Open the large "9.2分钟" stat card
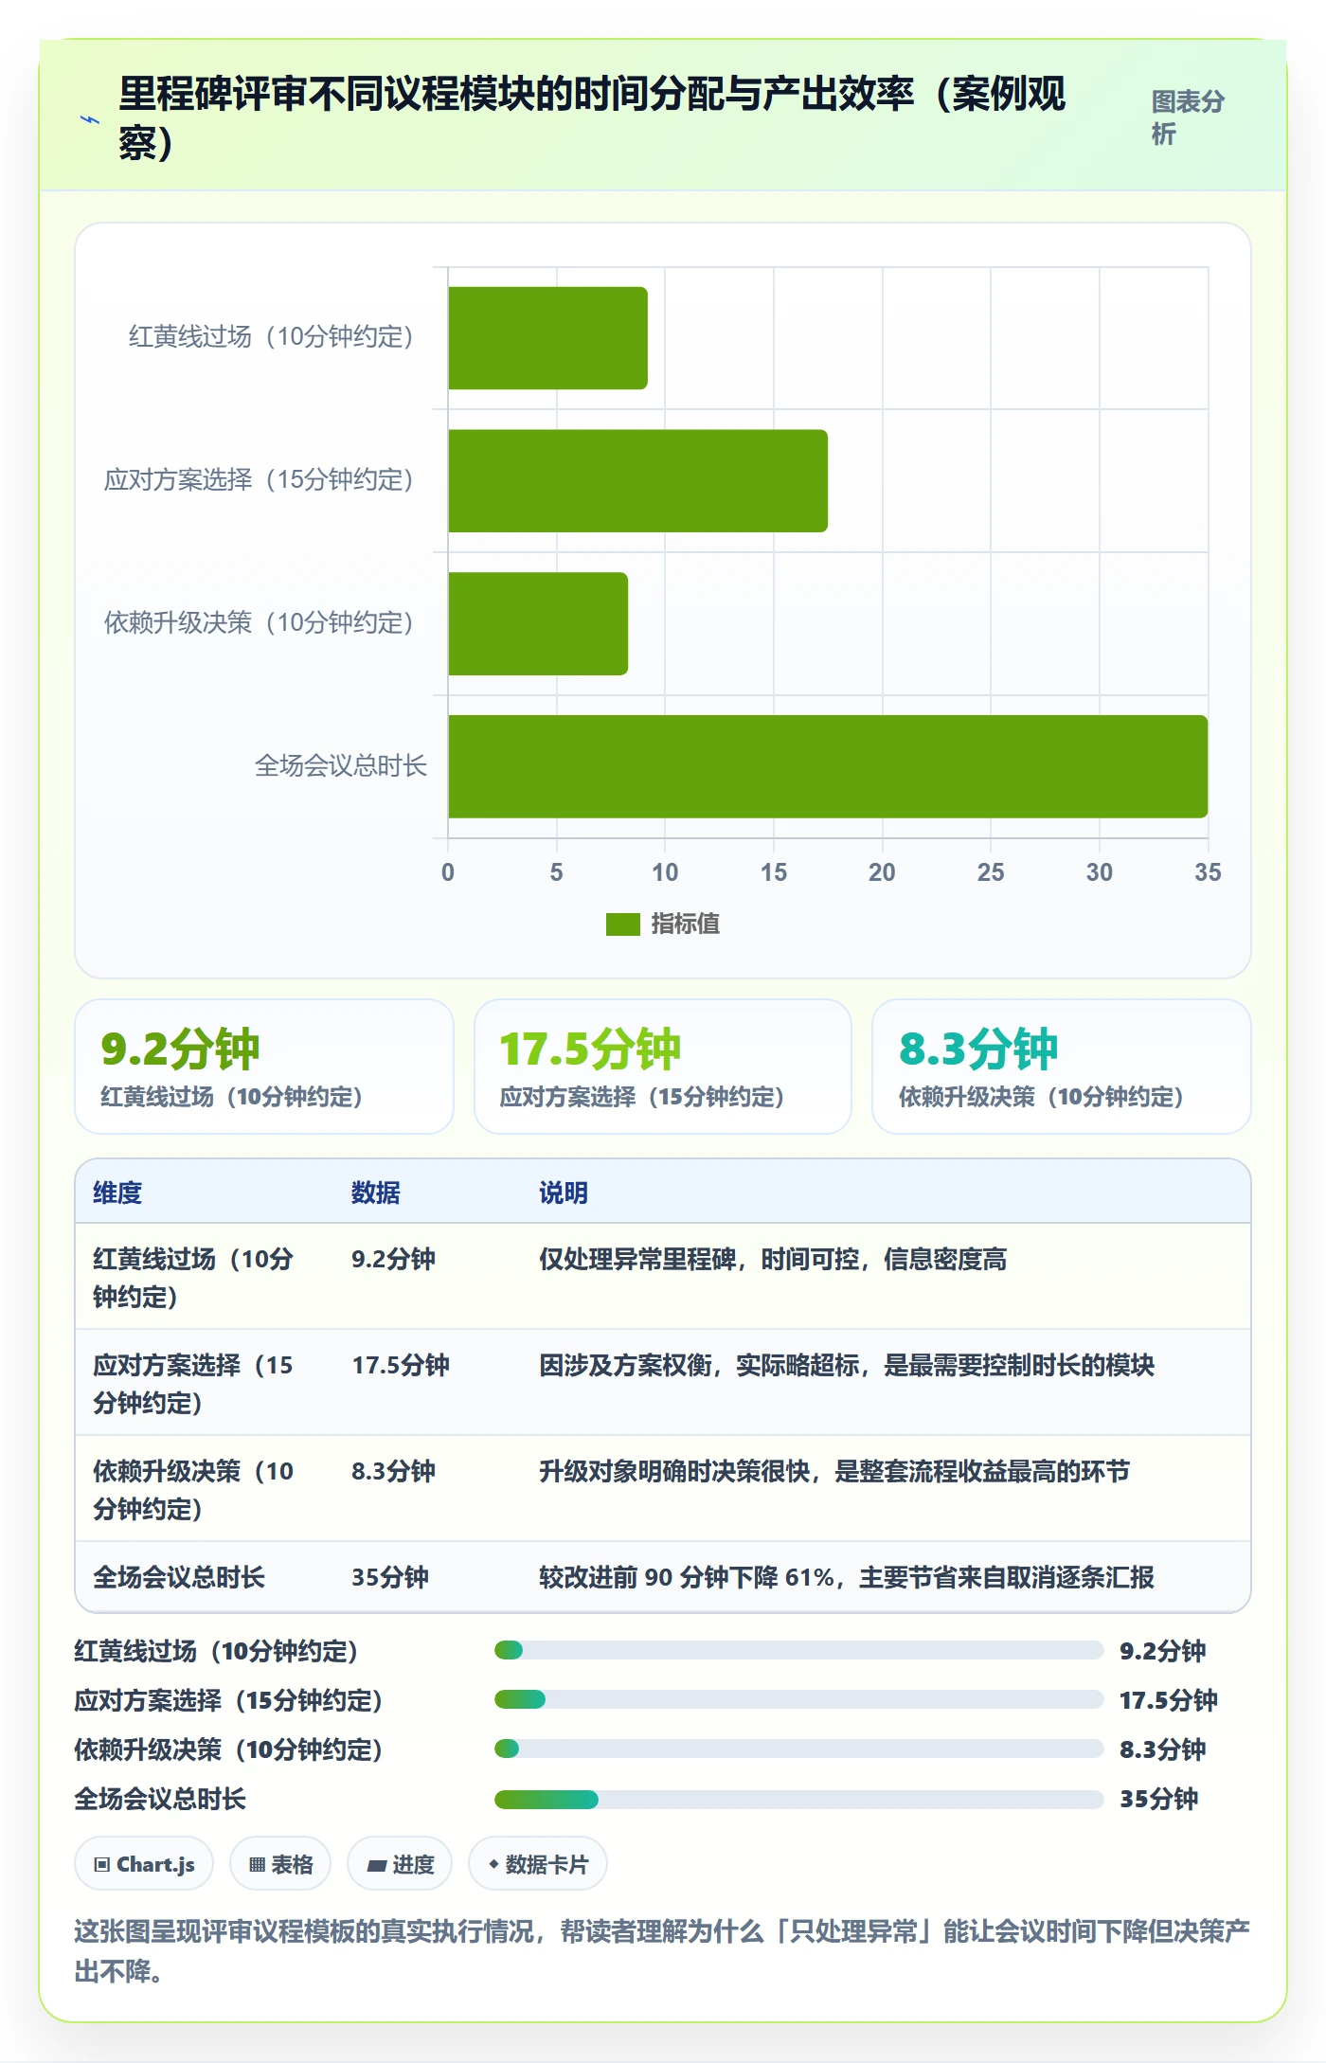The width and height of the screenshot is (1326, 2063). (264, 1067)
